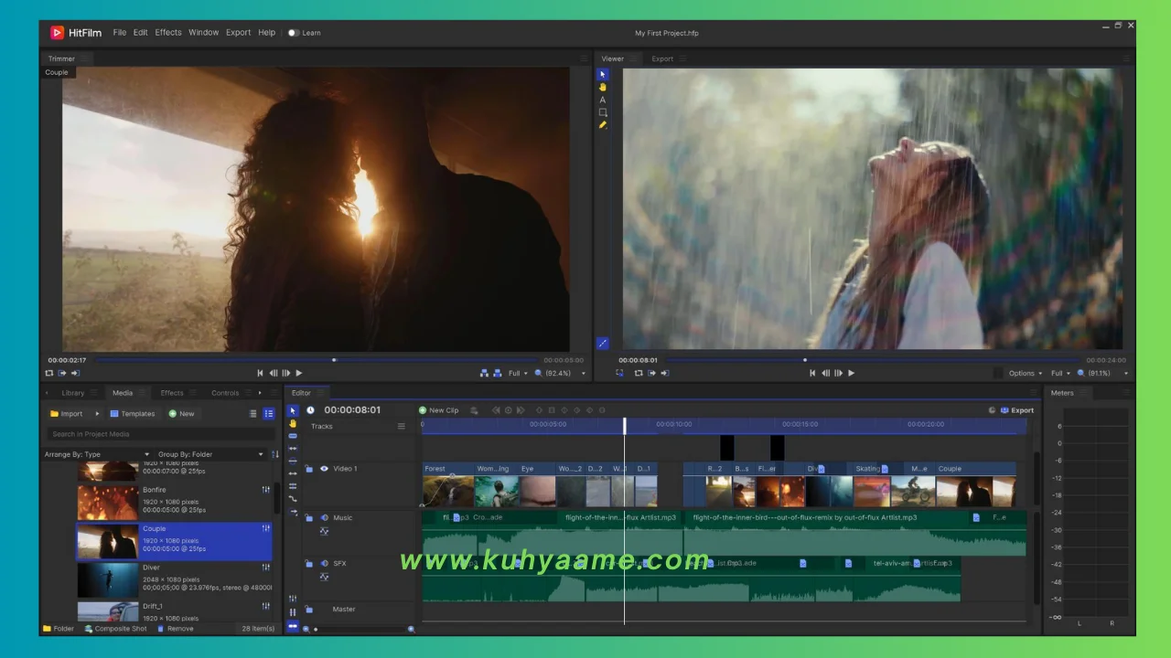The height and width of the screenshot is (658, 1171).
Task: Open the Templates button
Action: coord(132,414)
